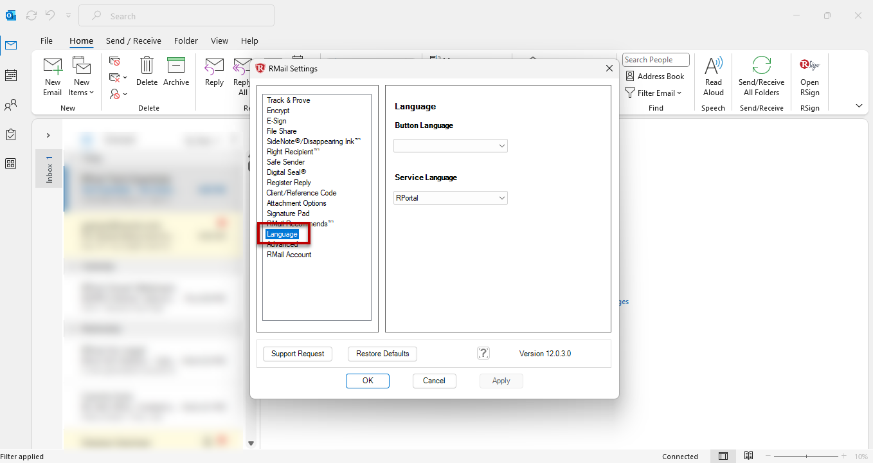Click Send/Receive All Folders
Image resolution: width=873 pixels, height=463 pixels.
click(762, 77)
